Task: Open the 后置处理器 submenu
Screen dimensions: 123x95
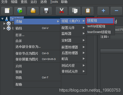Action: (73, 53)
